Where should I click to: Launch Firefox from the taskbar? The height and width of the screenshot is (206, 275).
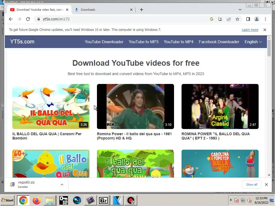37,200
